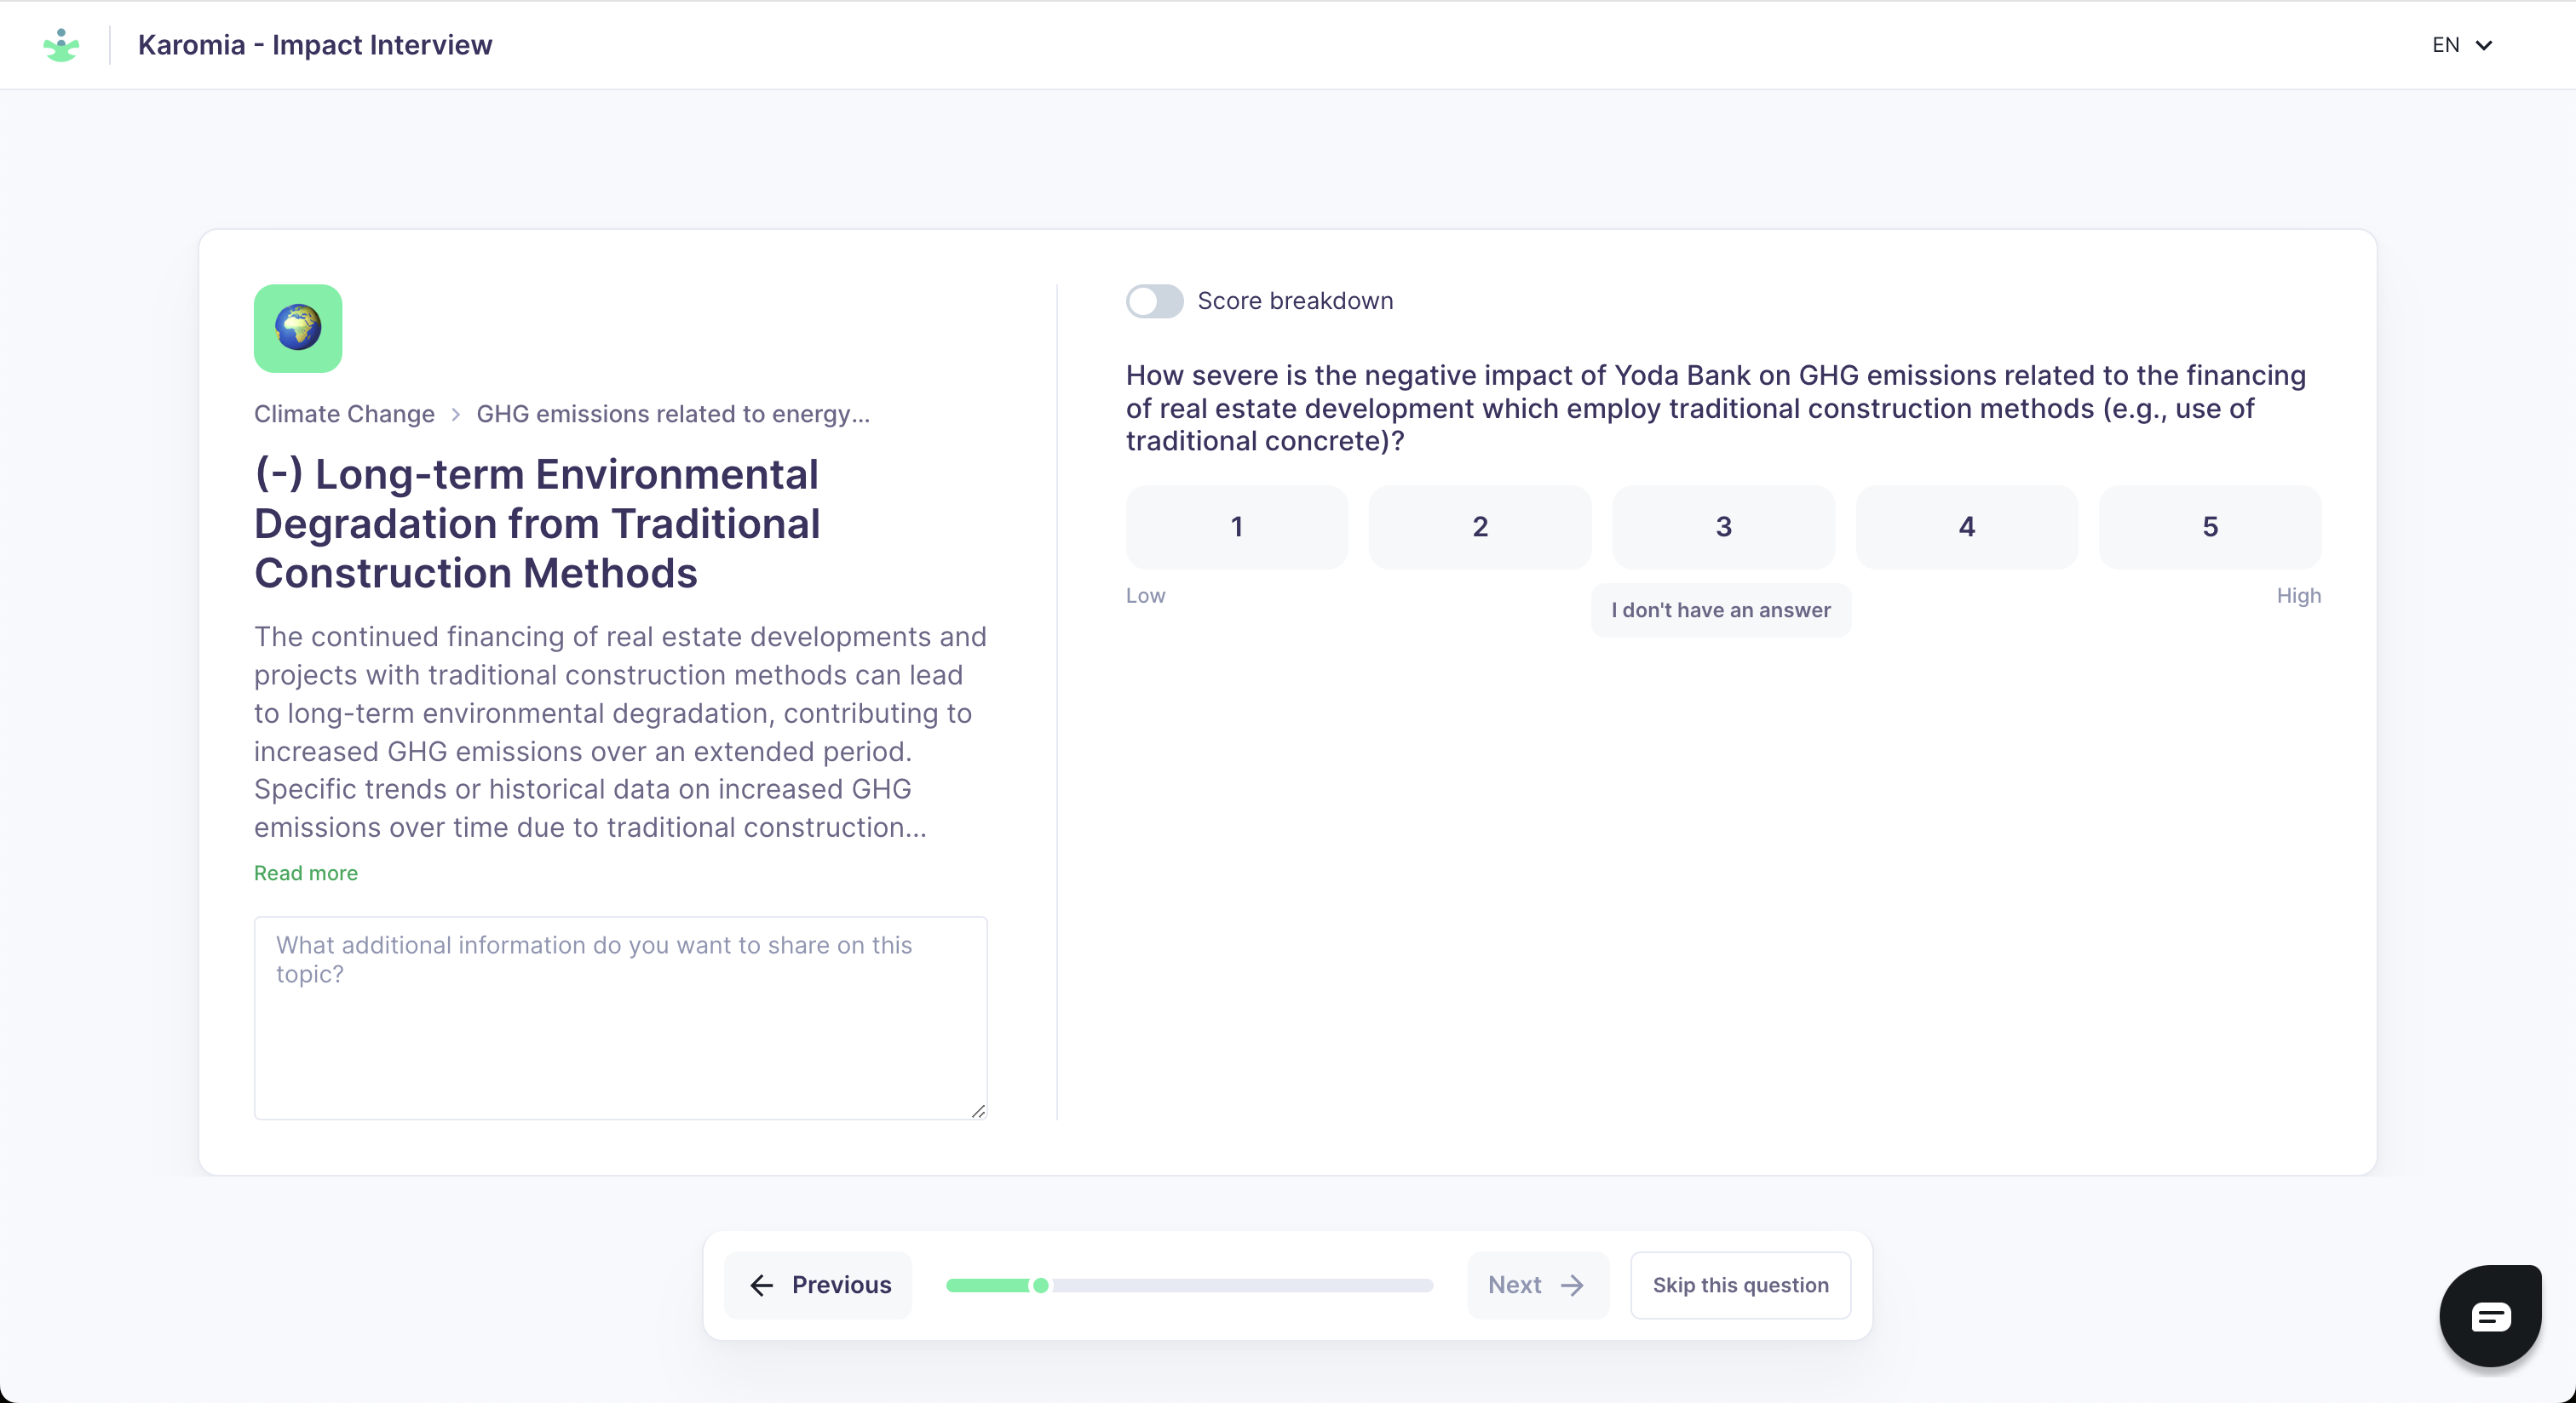Select severity score 1
2576x1403 pixels.
(1236, 527)
